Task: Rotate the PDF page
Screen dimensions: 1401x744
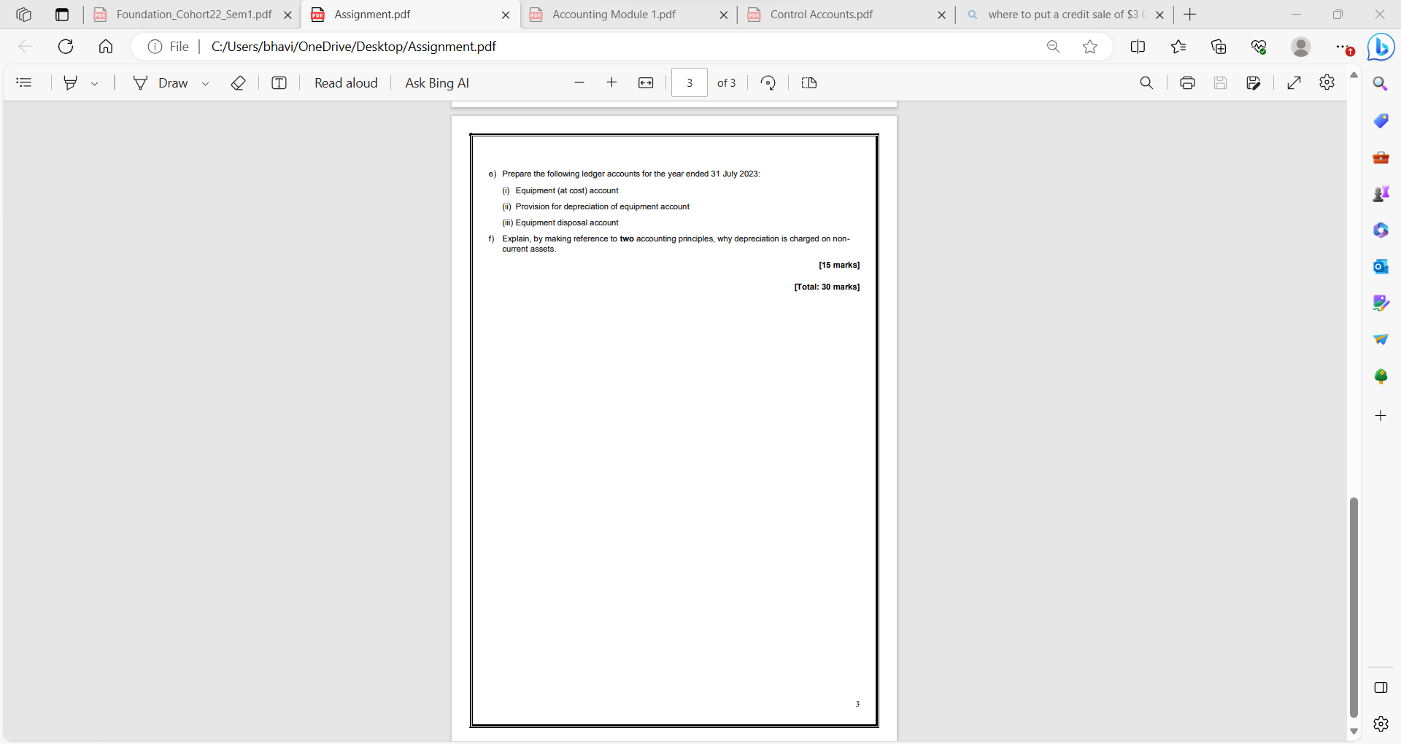Action: [x=768, y=82]
